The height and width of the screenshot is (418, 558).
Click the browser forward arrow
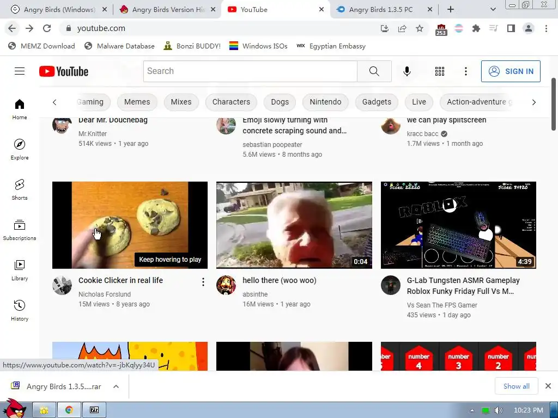pyautogui.click(x=29, y=28)
